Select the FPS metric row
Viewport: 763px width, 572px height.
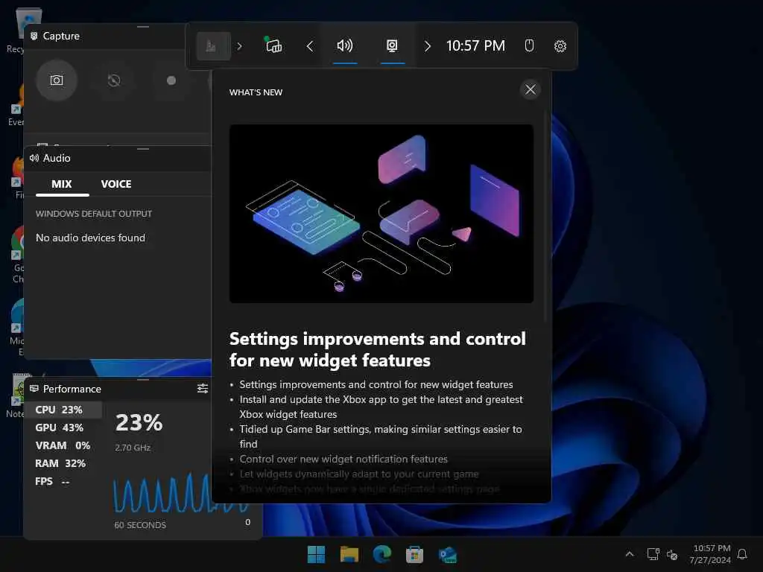pos(63,481)
